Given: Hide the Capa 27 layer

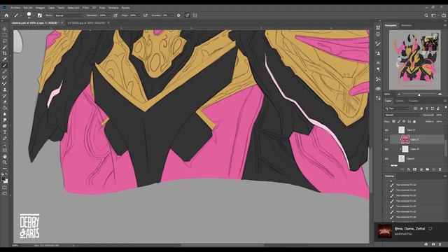Looking at the screenshot, I should coord(386,139).
